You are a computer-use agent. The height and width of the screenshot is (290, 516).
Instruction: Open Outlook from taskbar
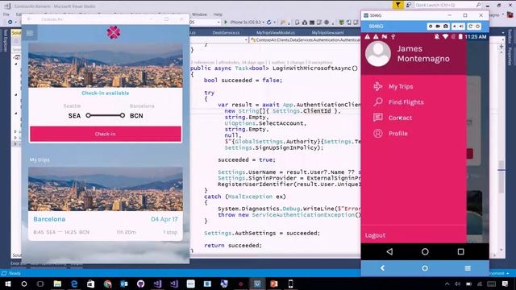124,284
